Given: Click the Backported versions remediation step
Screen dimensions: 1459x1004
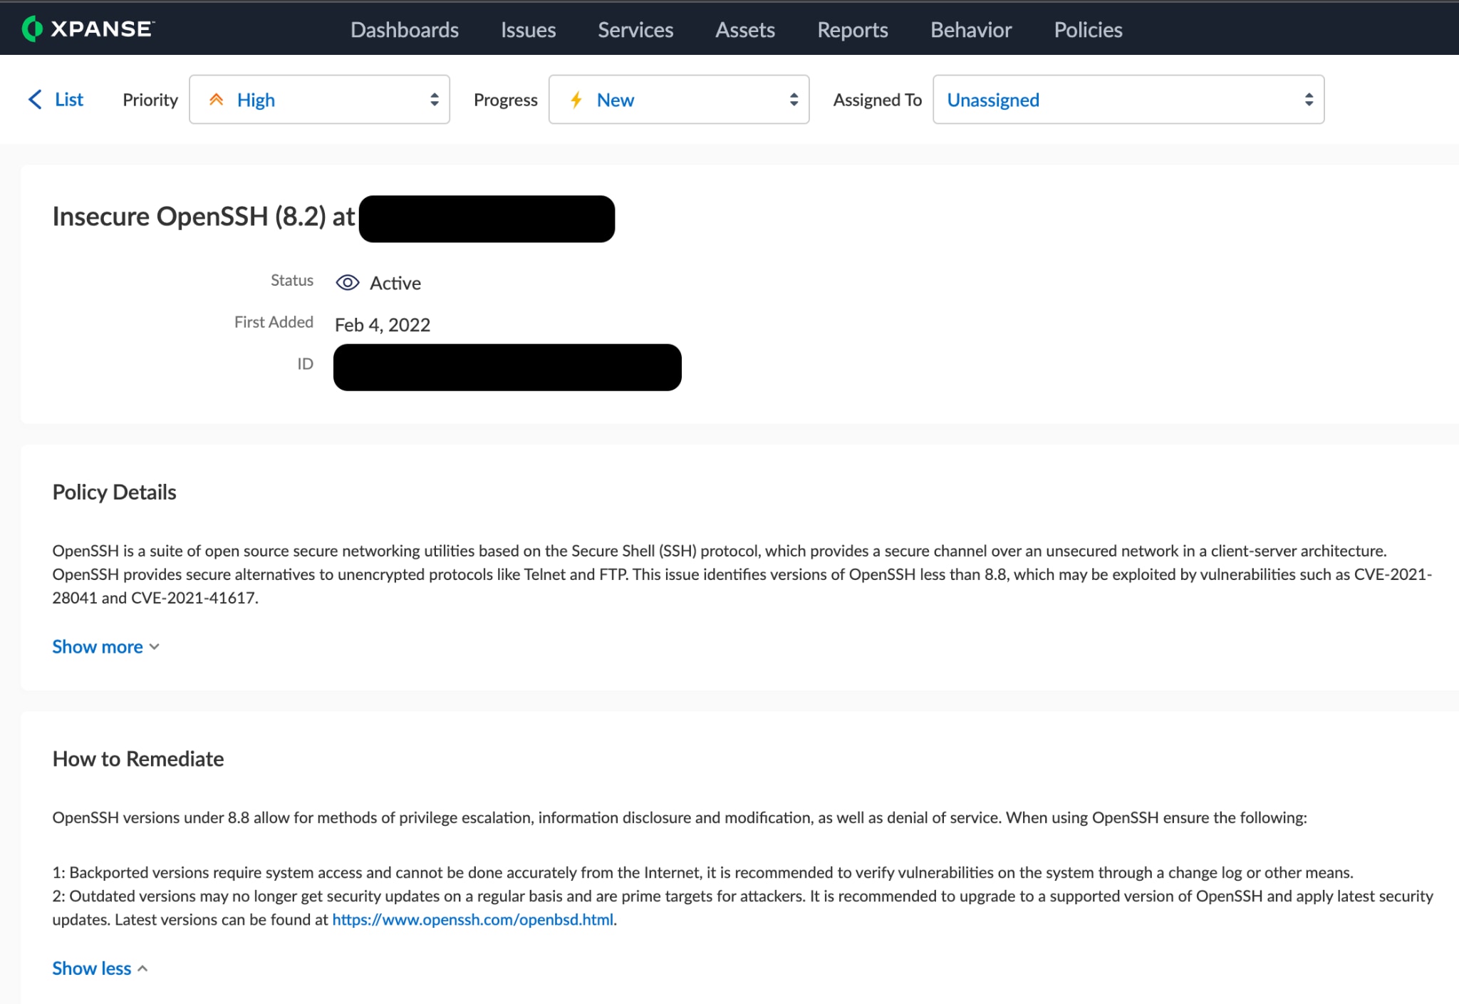Looking at the screenshot, I should pyautogui.click(x=702, y=872).
